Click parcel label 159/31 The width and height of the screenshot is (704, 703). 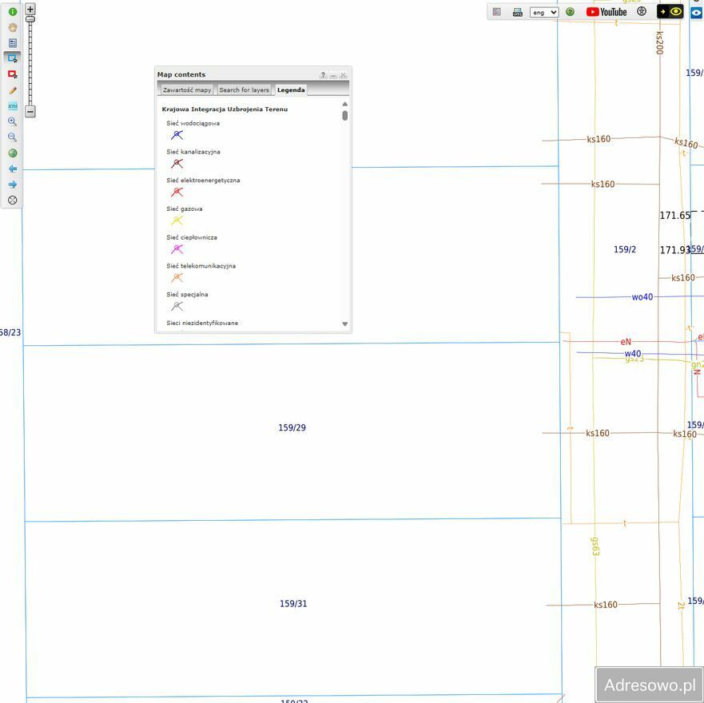[x=293, y=603]
